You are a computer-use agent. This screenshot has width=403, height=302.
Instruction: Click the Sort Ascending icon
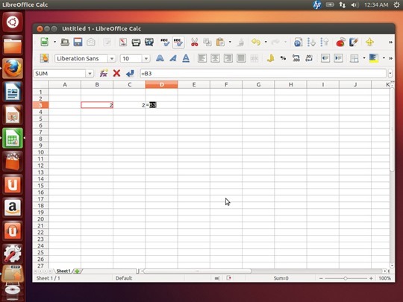311,42
